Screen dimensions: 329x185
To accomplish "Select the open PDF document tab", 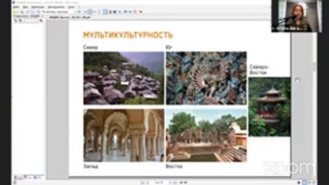I will pos(69,17).
